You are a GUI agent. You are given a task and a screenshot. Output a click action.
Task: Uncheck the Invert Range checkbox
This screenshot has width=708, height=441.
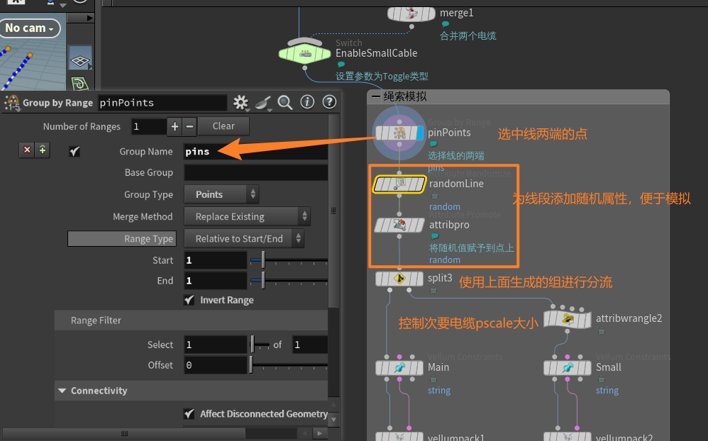[189, 300]
